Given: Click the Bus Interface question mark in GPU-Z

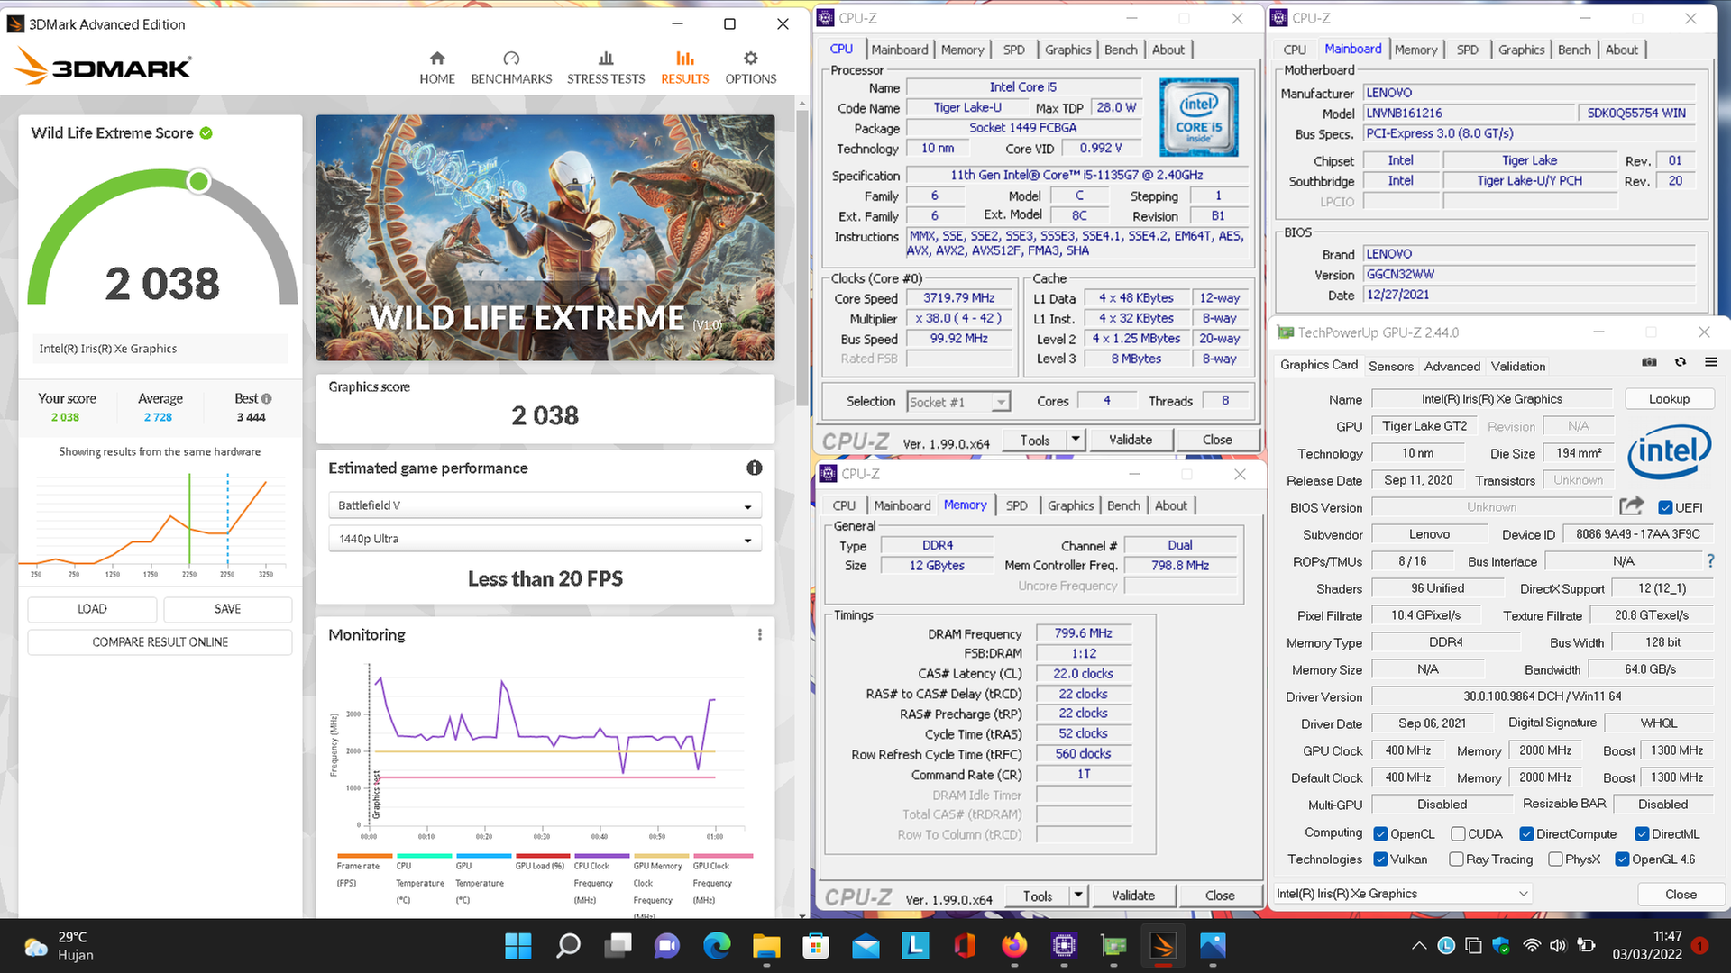Looking at the screenshot, I should pos(1710,560).
